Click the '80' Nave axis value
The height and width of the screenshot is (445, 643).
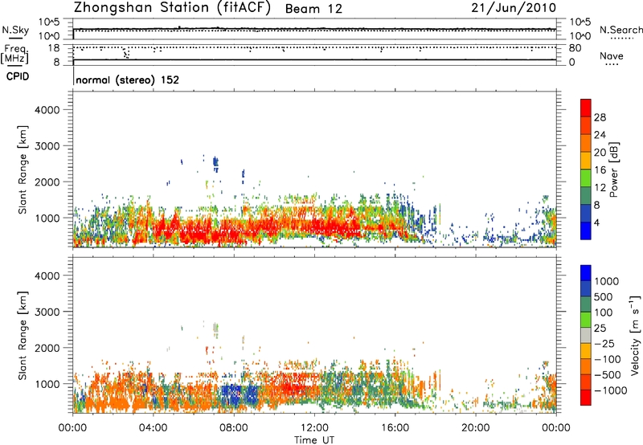(x=575, y=48)
